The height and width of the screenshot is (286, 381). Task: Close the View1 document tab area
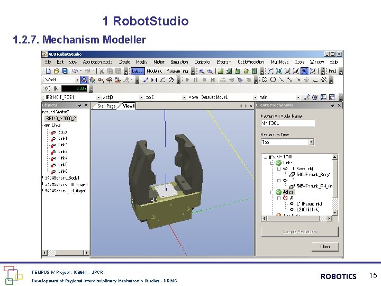click(x=251, y=106)
